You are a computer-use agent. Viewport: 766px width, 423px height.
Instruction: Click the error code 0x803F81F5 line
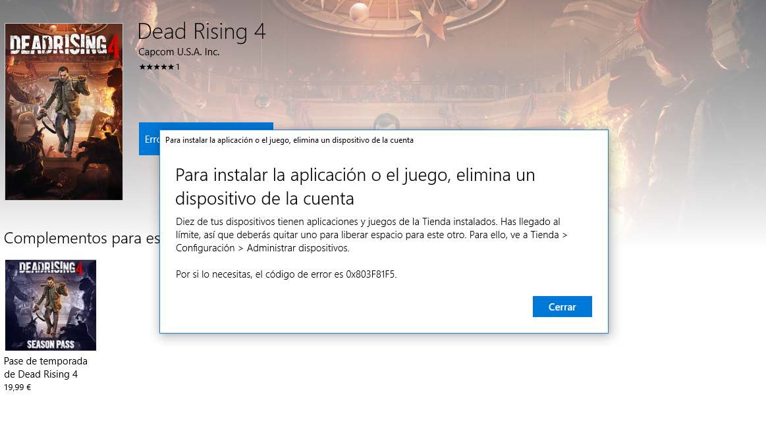point(287,274)
